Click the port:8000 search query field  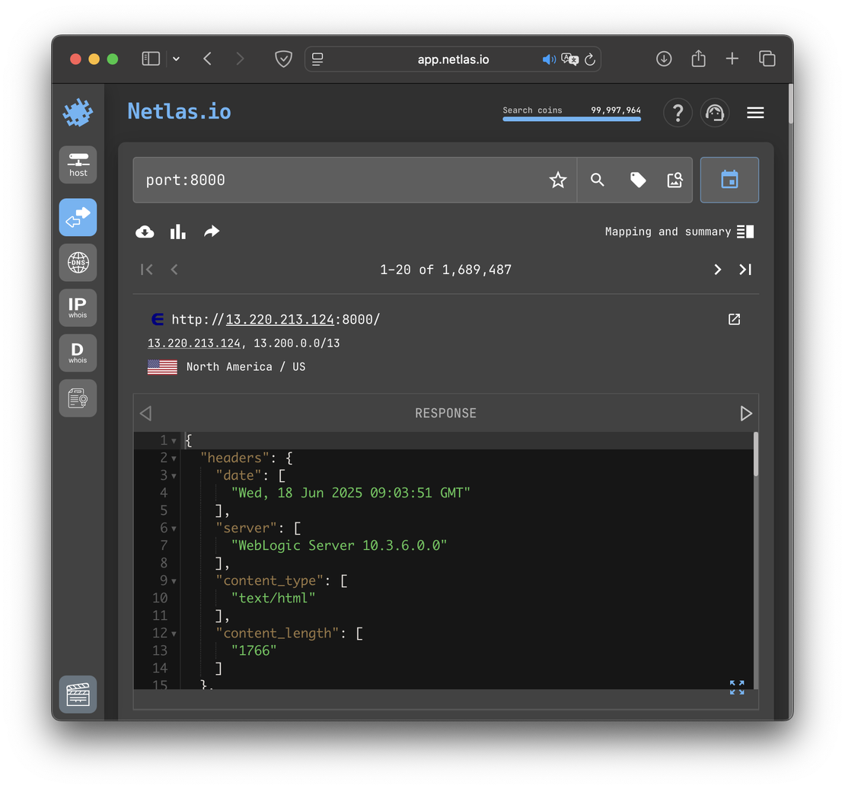[x=343, y=180]
